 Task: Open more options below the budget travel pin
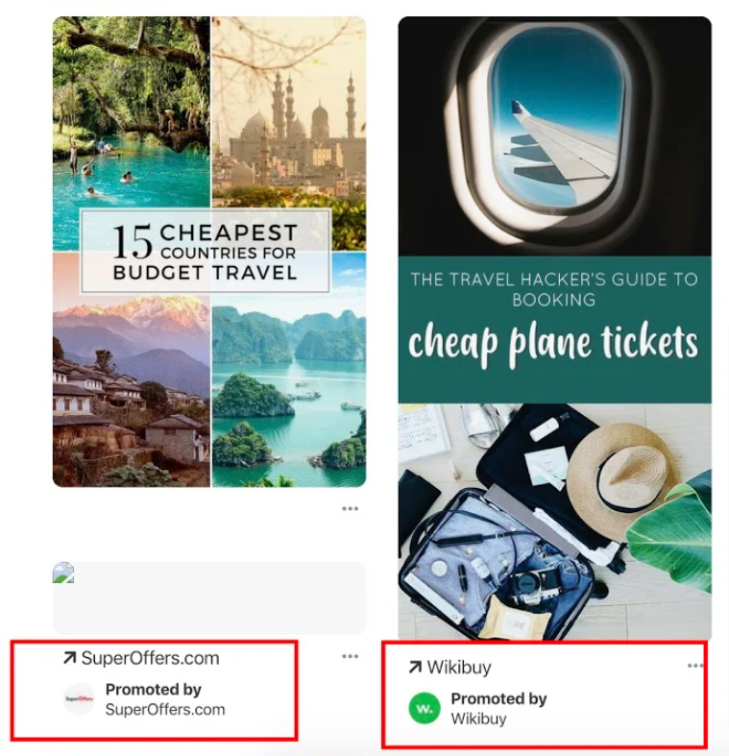coord(350,509)
